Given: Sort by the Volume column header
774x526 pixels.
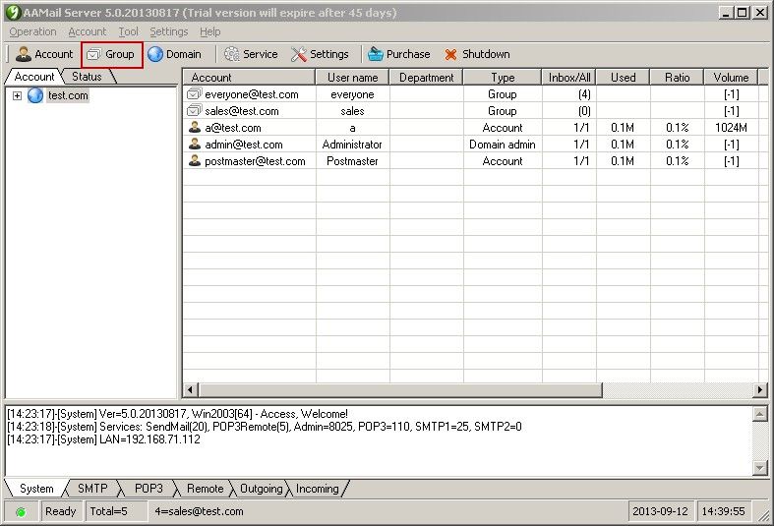Looking at the screenshot, I should point(731,78).
